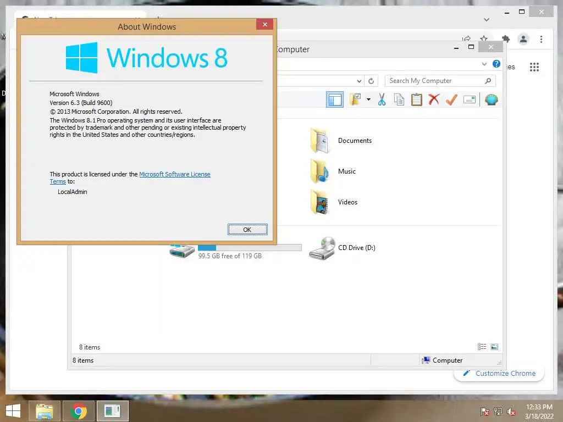
Task: Open the Chrome extensions puzzle icon
Action: coord(506,39)
